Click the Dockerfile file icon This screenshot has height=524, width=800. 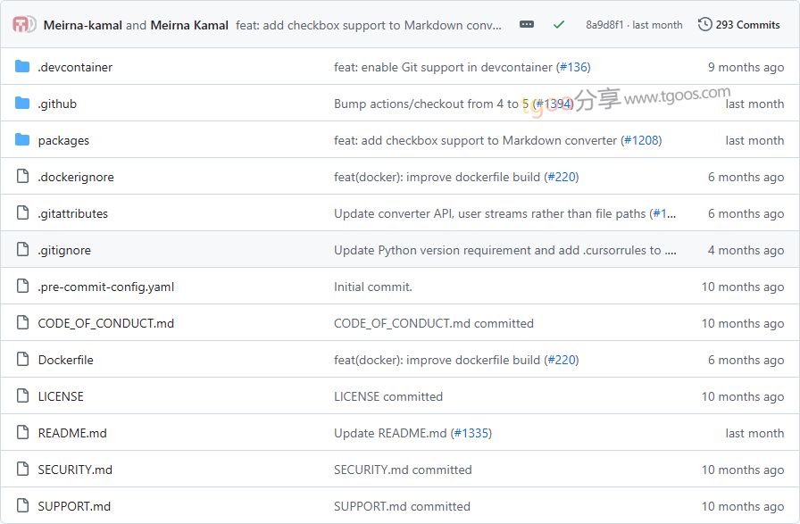[x=22, y=360]
